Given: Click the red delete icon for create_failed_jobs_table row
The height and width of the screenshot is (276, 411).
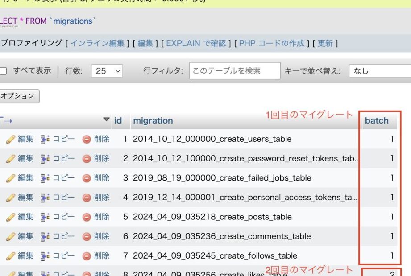Looking at the screenshot, I should coord(87,178).
